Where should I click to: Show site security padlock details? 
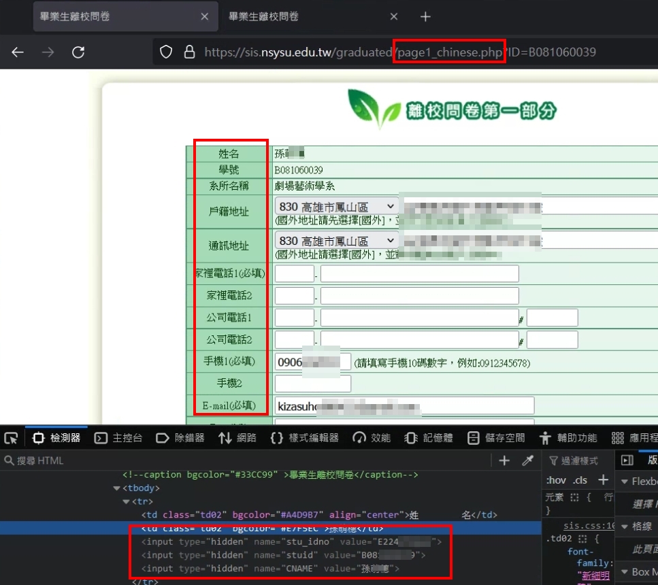pos(189,52)
